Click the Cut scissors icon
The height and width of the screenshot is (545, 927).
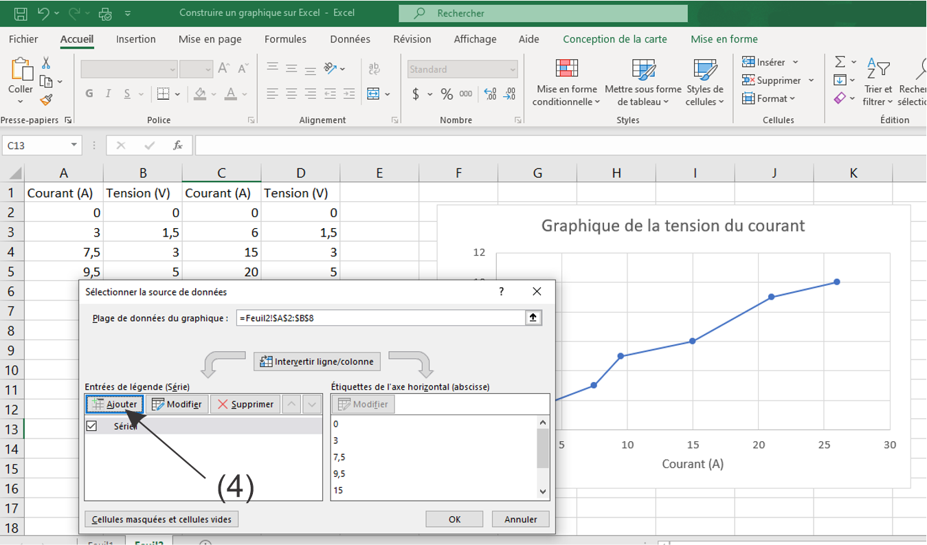(x=46, y=63)
